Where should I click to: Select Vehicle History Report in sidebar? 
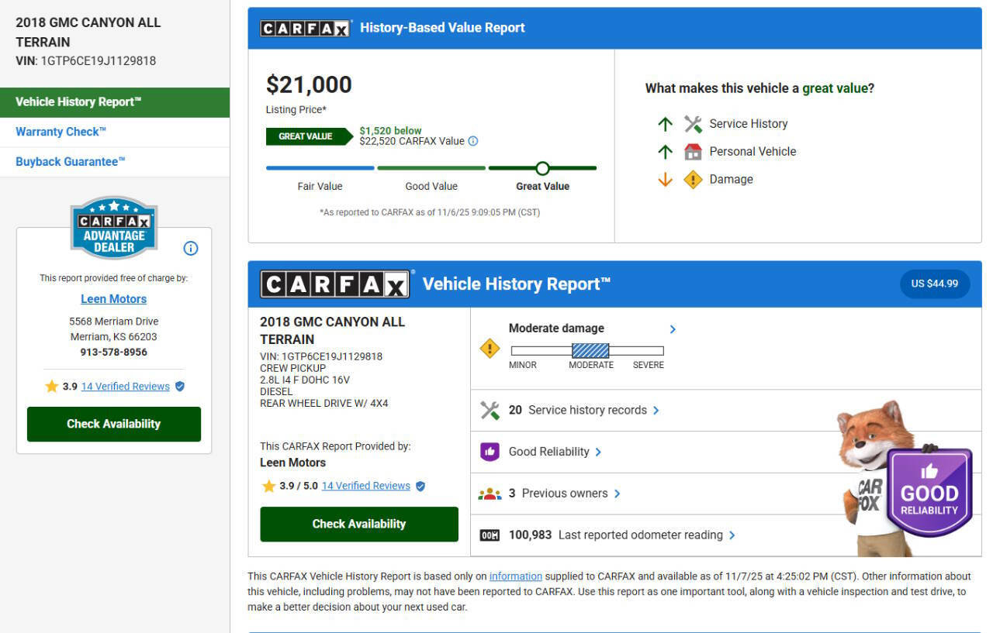[x=78, y=102]
